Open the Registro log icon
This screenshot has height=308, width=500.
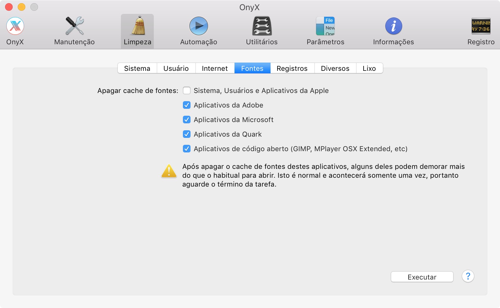481,31
